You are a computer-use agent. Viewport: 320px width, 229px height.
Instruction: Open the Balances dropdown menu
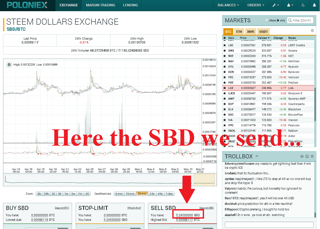(x=228, y=5)
